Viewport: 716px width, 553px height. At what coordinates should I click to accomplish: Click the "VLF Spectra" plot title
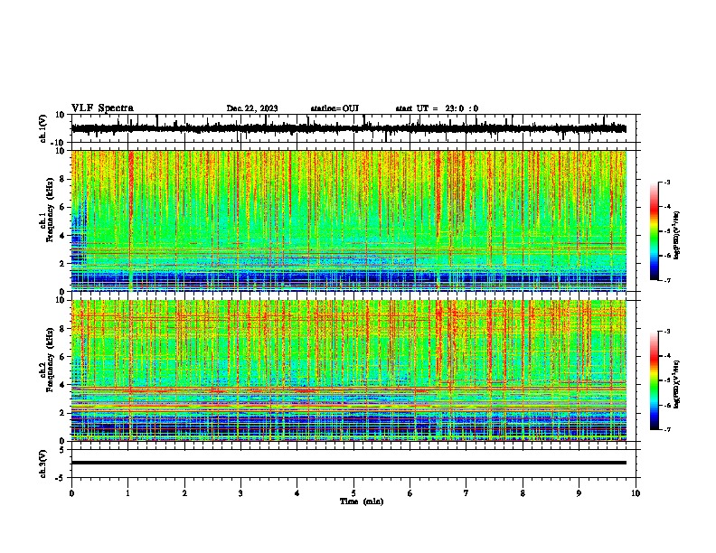102,108
